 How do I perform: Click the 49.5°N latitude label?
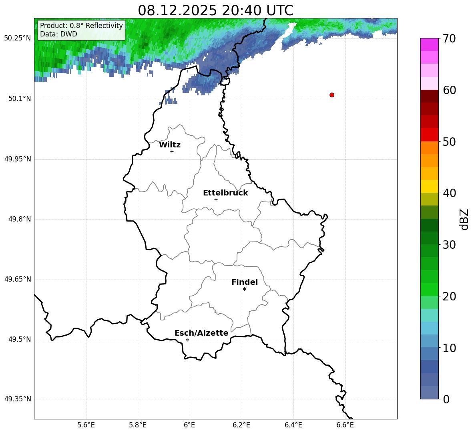pos(20,339)
